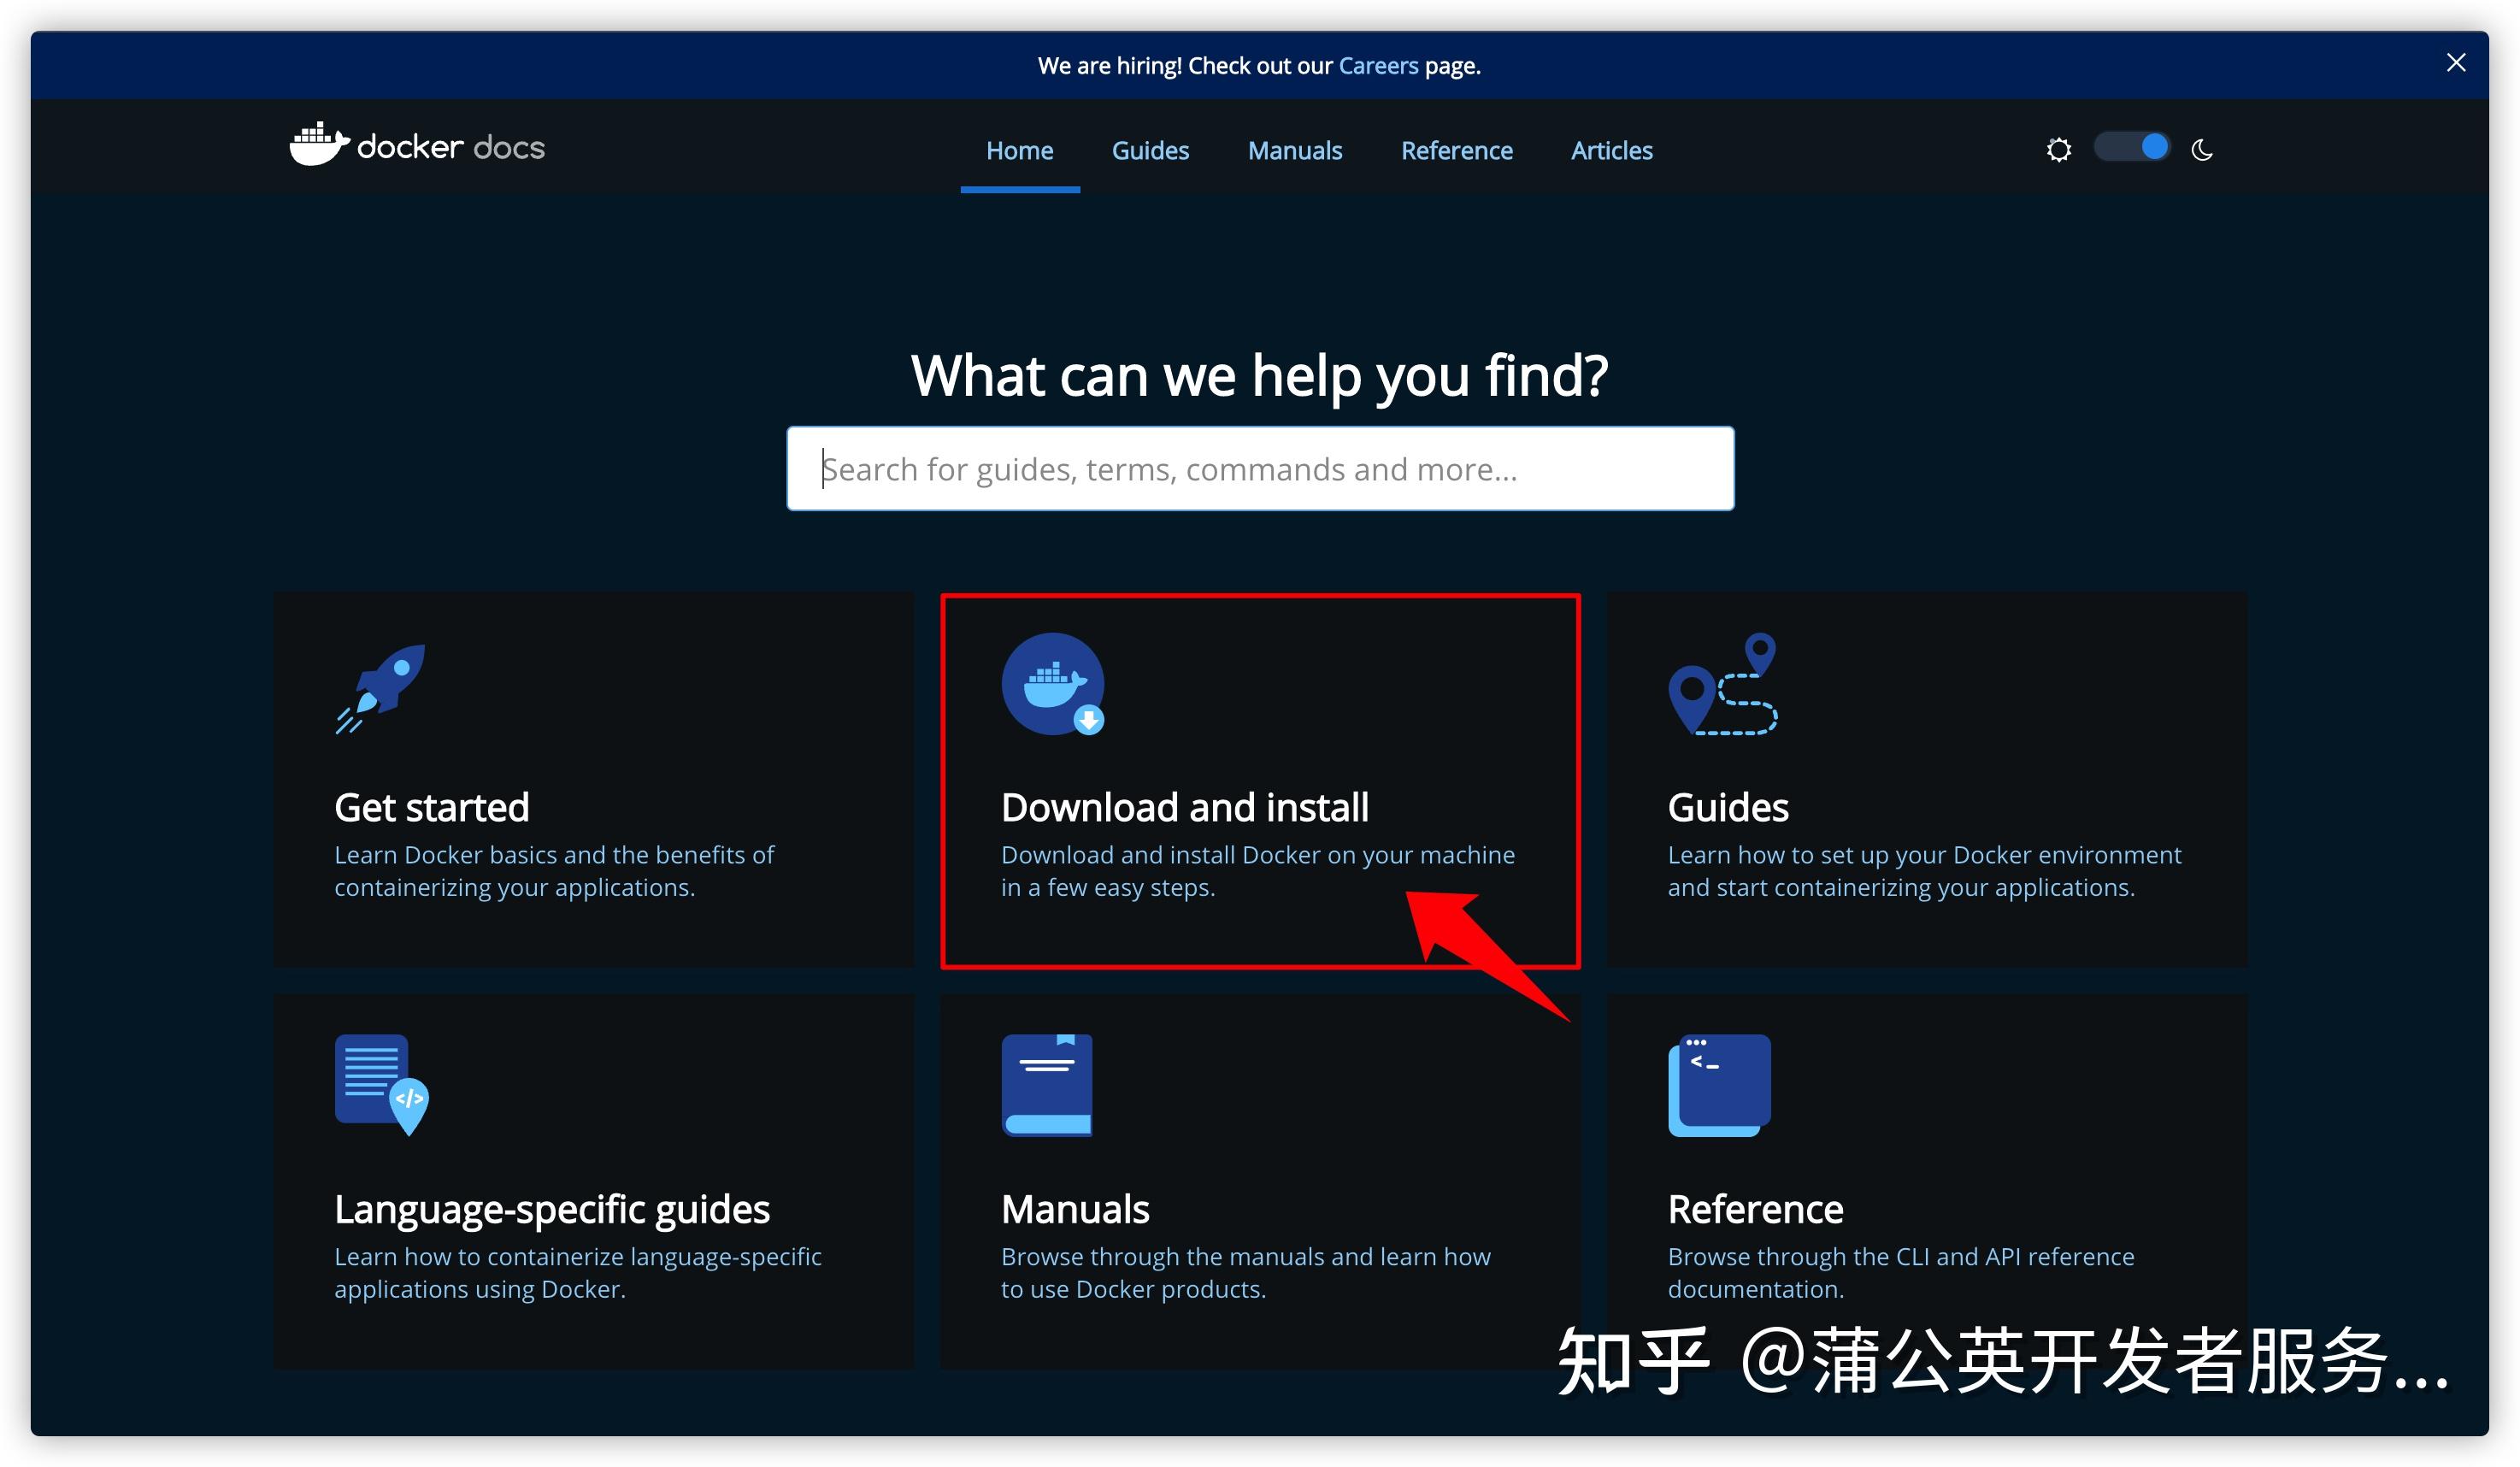Click the Manuals book icon
The width and height of the screenshot is (2520, 1467).
click(1047, 1085)
